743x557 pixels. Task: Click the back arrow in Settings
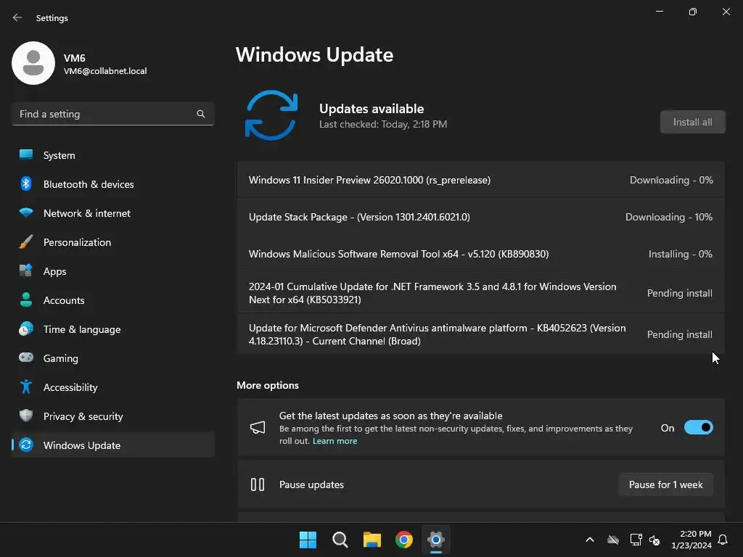pos(17,17)
